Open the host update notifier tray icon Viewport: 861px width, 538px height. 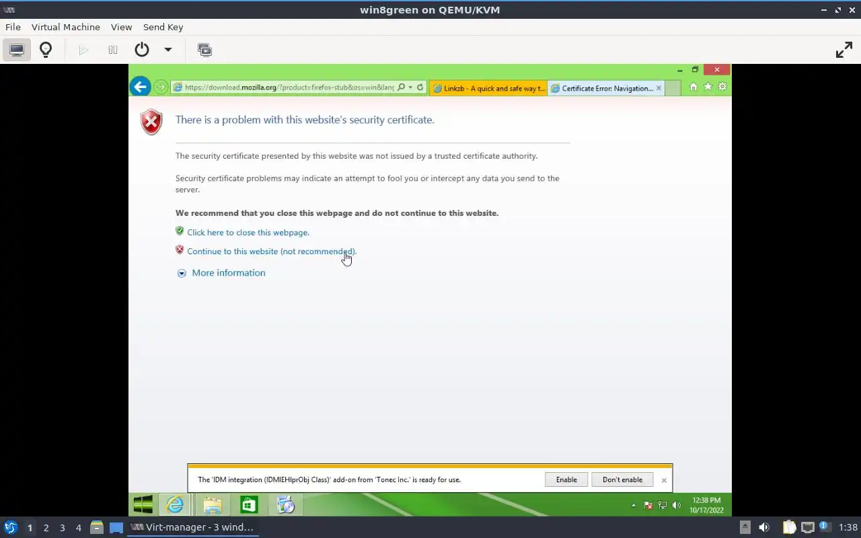click(825, 527)
